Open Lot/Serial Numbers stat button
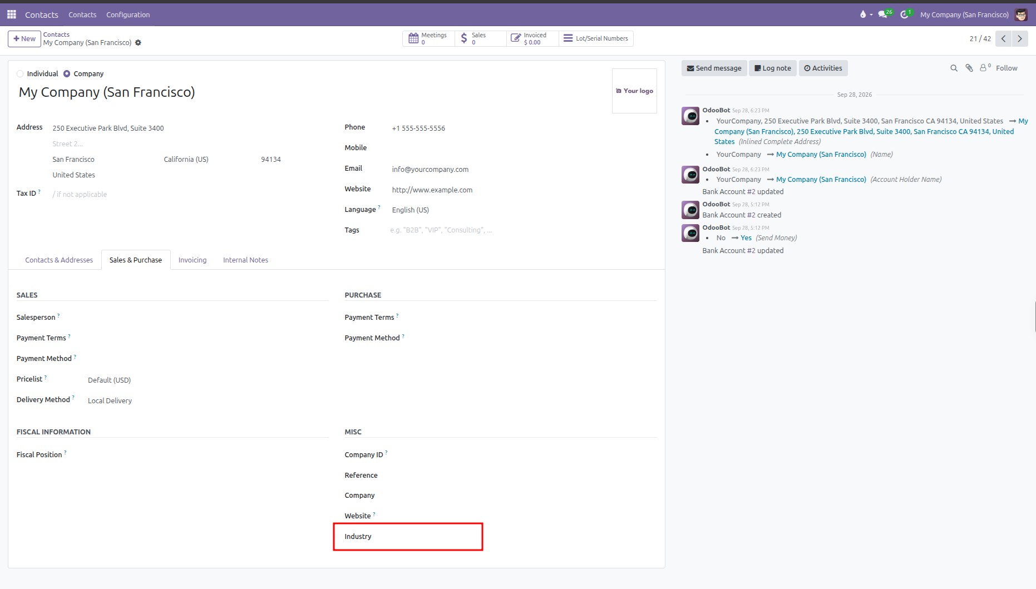Screen dimensions: 1036x589 tap(596, 38)
